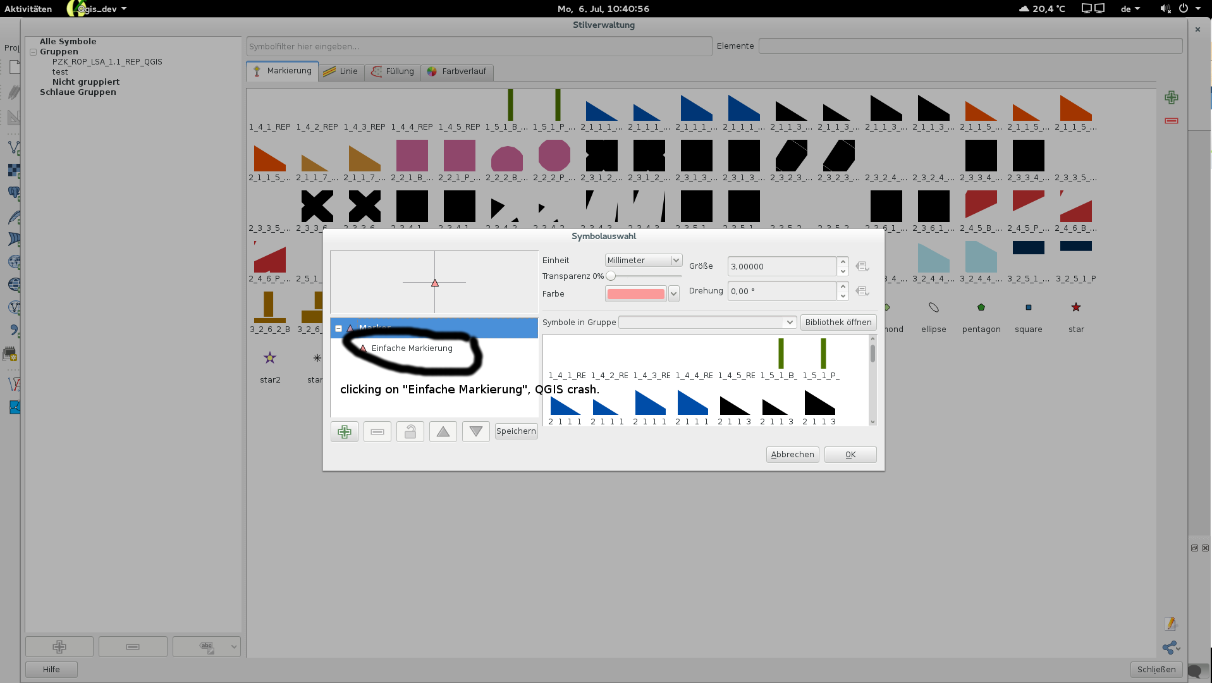Image resolution: width=1212 pixels, height=683 pixels.
Task: Click remove symbol layer minus button
Action: (x=377, y=432)
